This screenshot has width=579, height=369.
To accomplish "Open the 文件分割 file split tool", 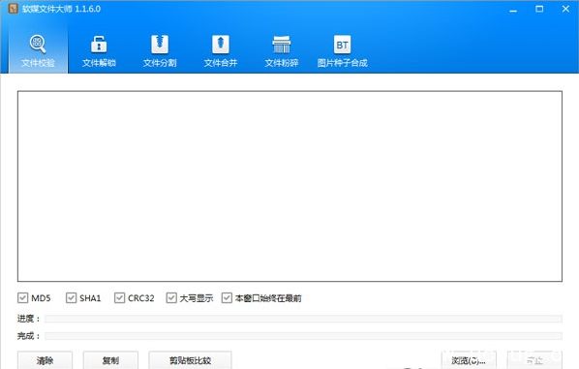I will click(160, 51).
